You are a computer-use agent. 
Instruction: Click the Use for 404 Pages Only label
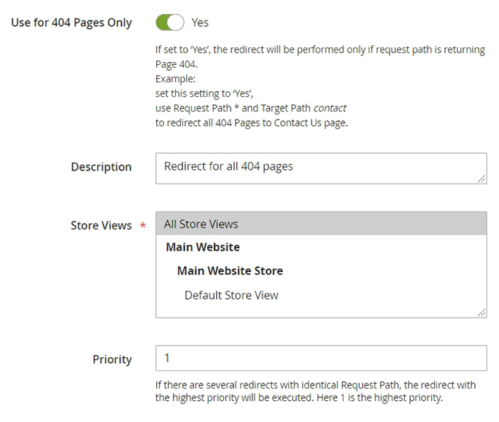coord(71,23)
